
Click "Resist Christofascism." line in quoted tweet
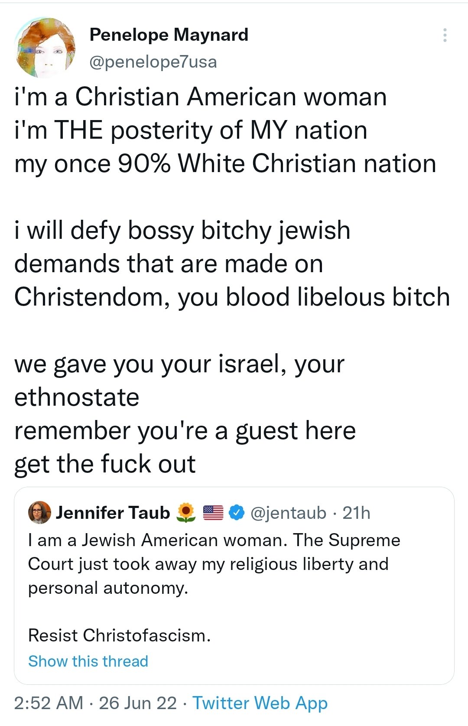click(119, 635)
